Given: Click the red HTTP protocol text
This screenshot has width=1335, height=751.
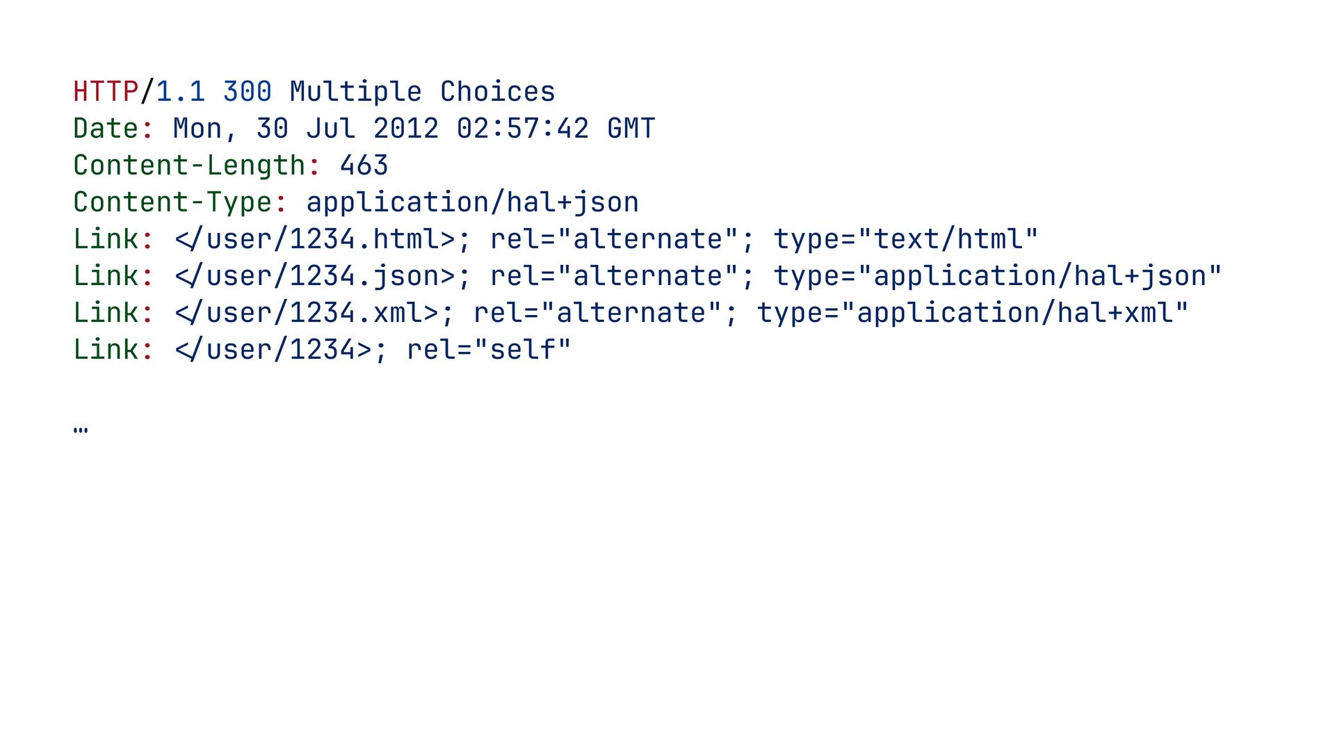Looking at the screenshot, I should click(106, 92).
